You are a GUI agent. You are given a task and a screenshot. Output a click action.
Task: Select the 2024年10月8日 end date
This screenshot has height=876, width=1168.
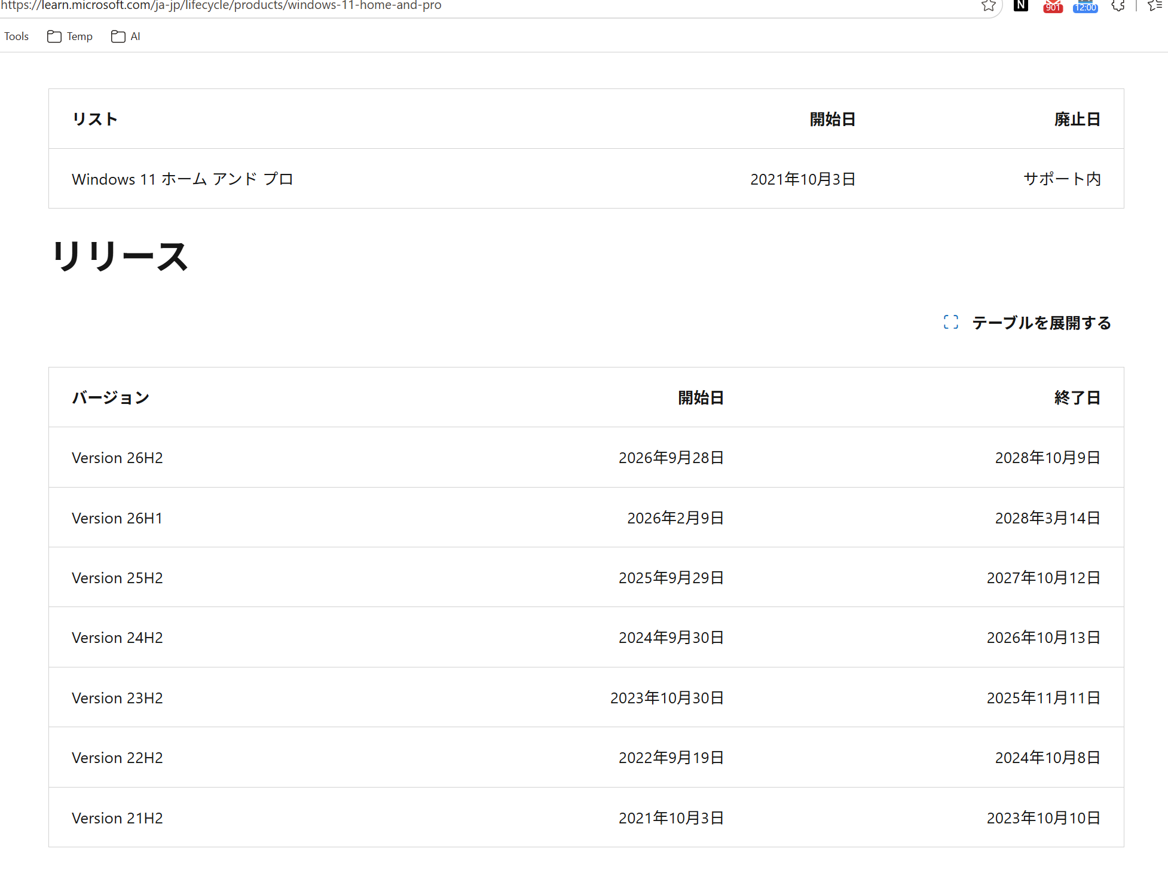click(x=1048, y=758)
